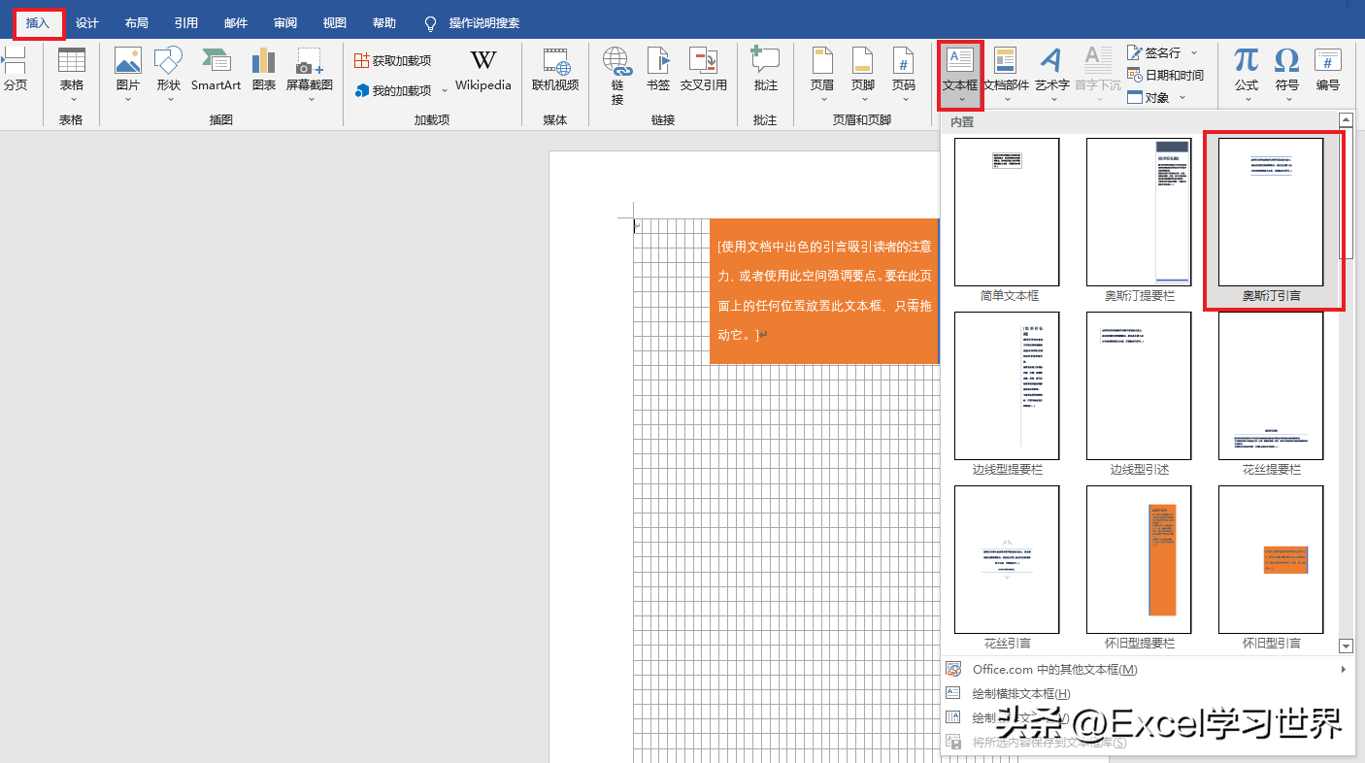Expand 我的加载项 dropdown arrow

445,91
